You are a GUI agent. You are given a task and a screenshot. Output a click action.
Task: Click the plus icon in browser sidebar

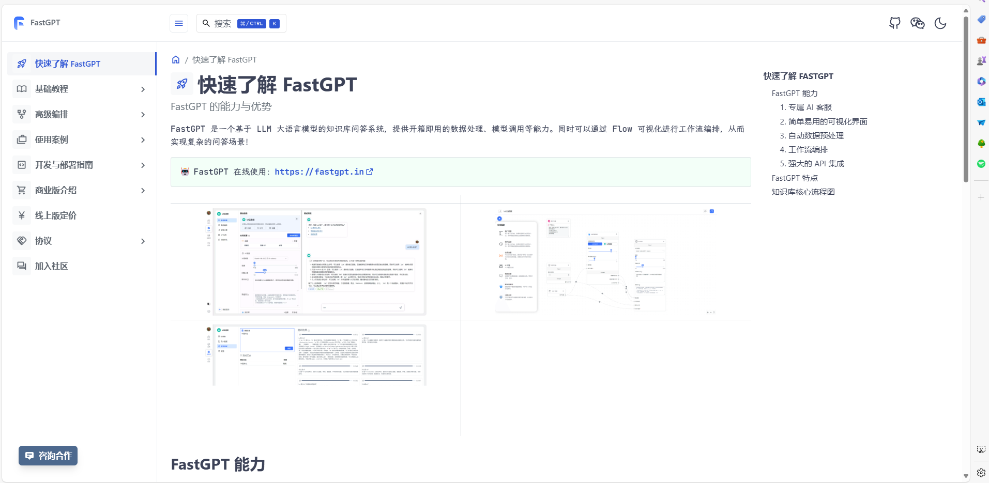point(981,197)
